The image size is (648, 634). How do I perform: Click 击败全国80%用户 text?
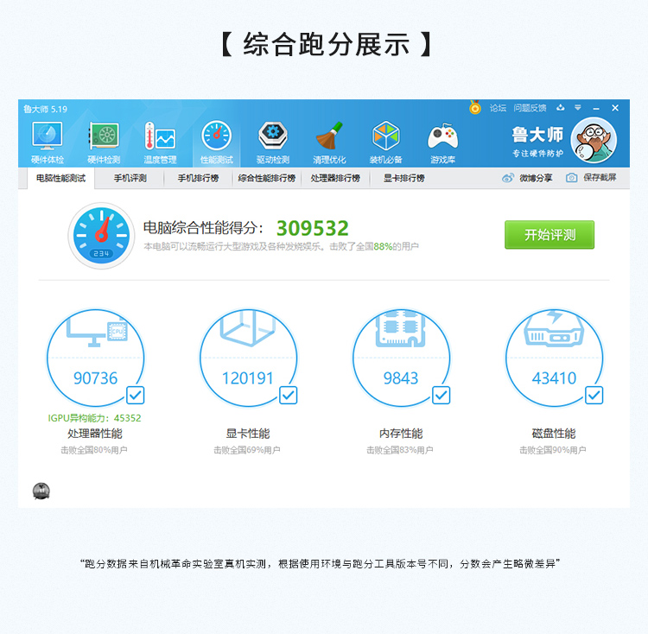point(94,450)
